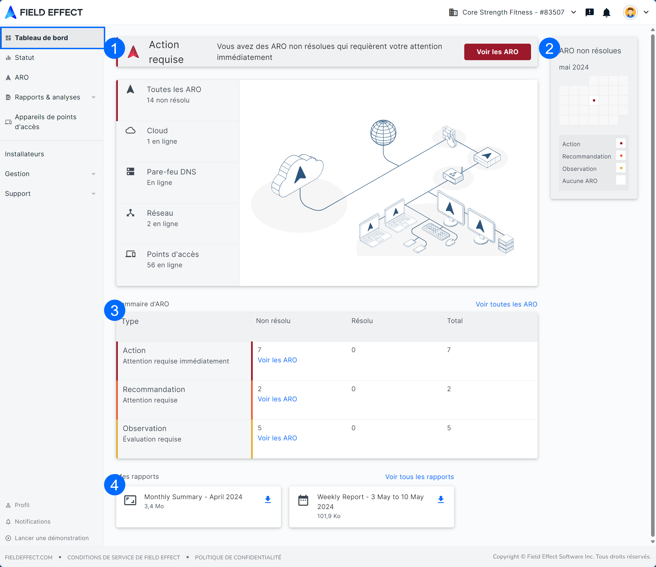Viewport: 656px width, 567px height.
Task: Download the Weekly Report 3 May file
Action: (440, 499)
